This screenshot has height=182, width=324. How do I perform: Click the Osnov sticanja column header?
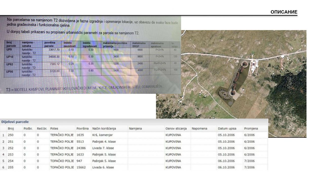[176, 129]
